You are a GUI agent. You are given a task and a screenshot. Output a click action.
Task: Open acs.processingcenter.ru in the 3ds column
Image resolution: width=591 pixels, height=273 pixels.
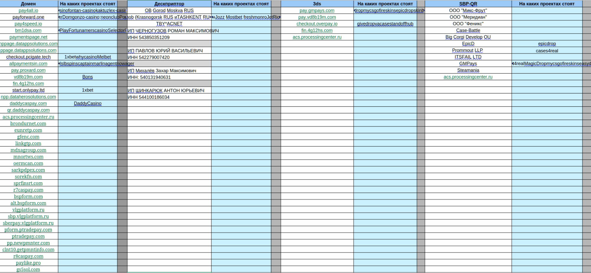pos(317,37)
